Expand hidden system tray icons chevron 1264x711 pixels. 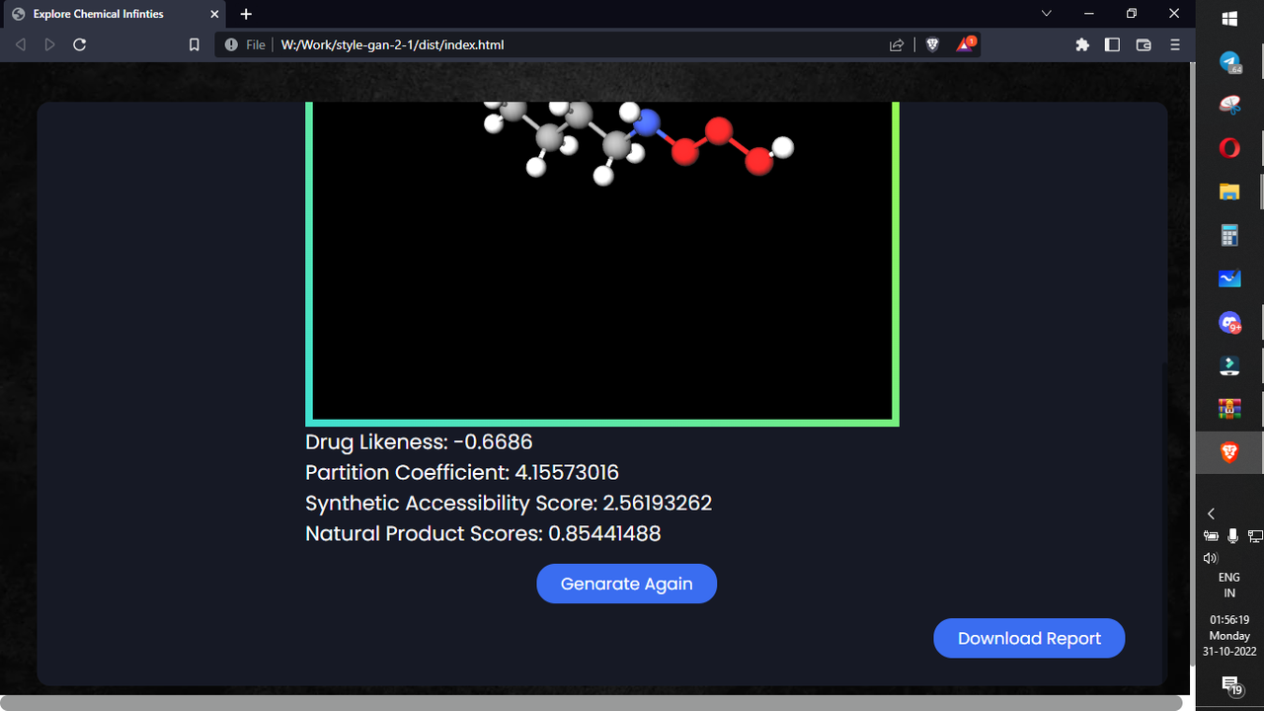(x=1212, y=513)
